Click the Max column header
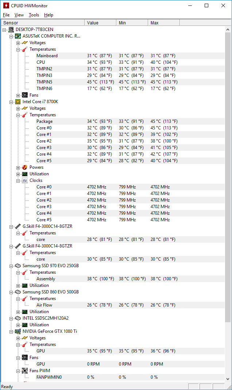The height and width of the screenshot is (390, 232). click(164, 23)
